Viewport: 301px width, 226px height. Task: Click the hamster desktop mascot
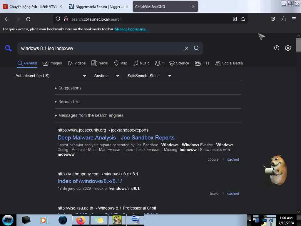[x=276, y=170]
